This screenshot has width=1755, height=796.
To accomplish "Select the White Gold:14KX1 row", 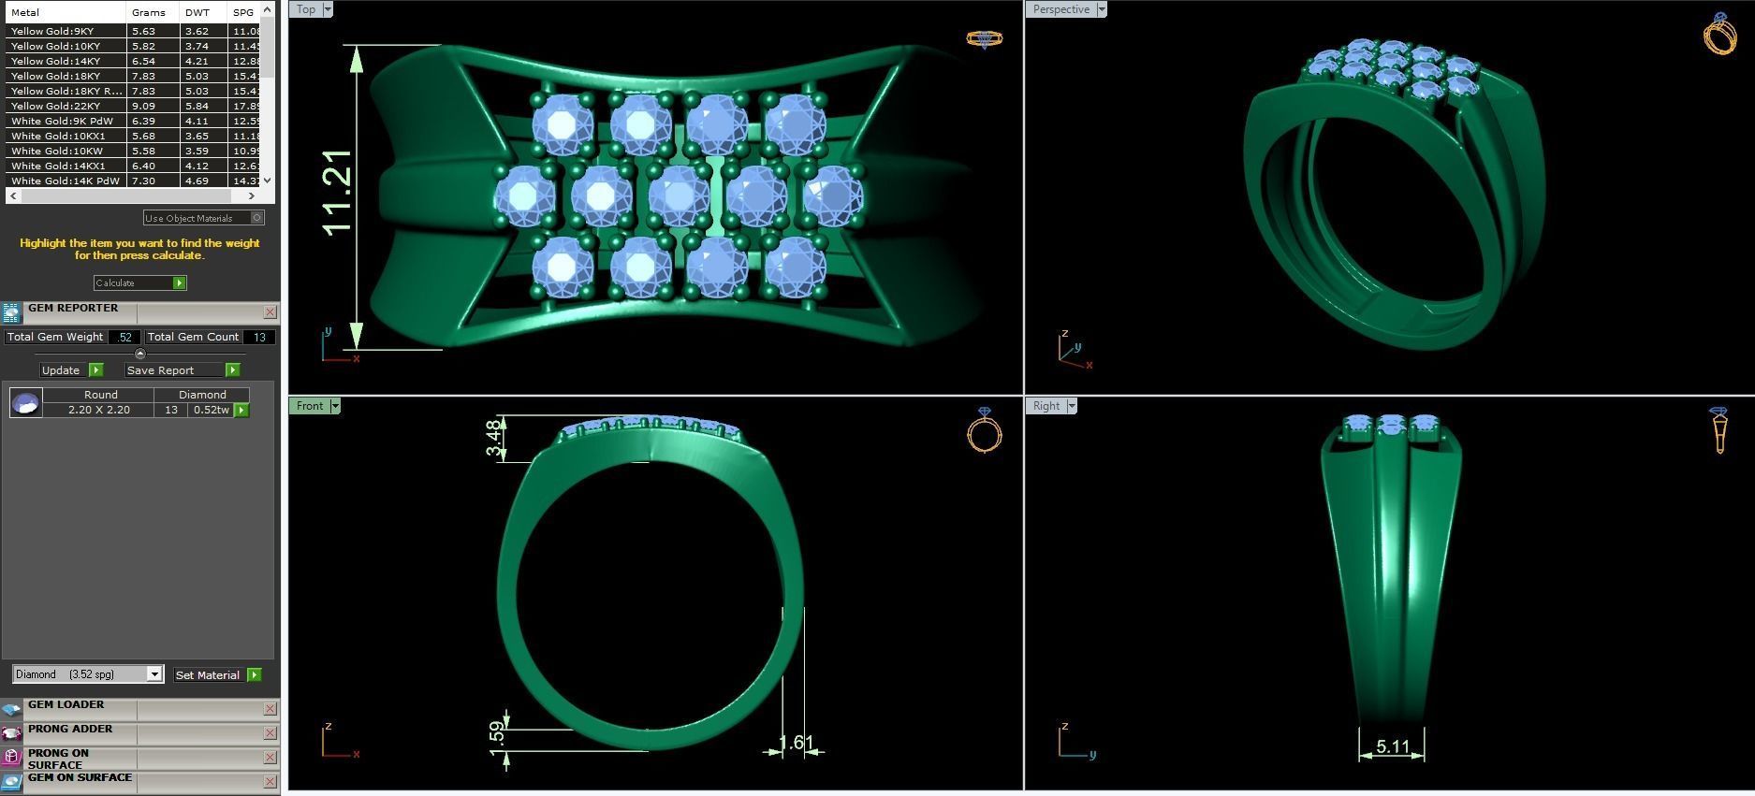I will coord(133,166).
